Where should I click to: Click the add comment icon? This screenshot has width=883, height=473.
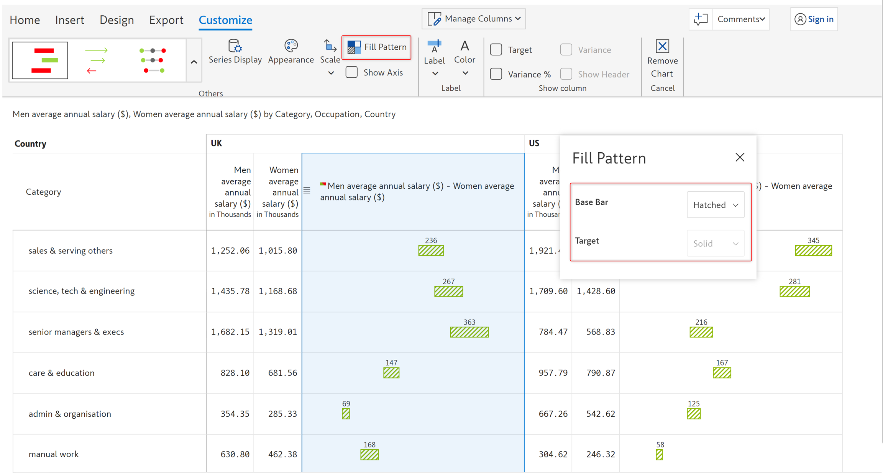click(x=700, y=19)
